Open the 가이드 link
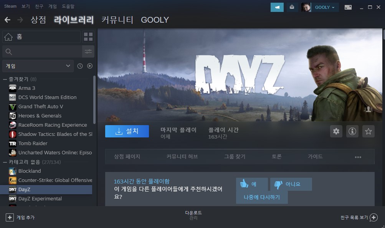 [315, 157]
